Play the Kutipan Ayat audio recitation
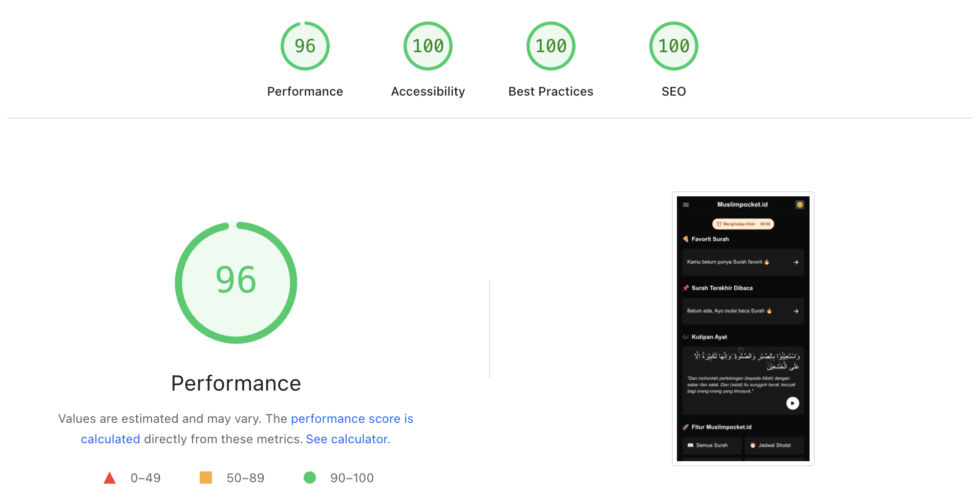977x499 pixels. pyautogui.click(x=793, y=402)
